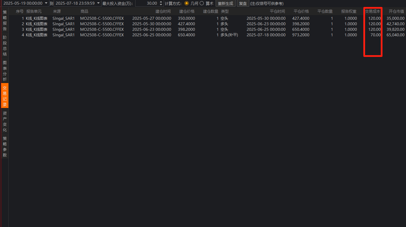This screenshot has height=227, width=406.
Task: Click open price 427.4000 in row 2
Action: [x=186, y=24]
